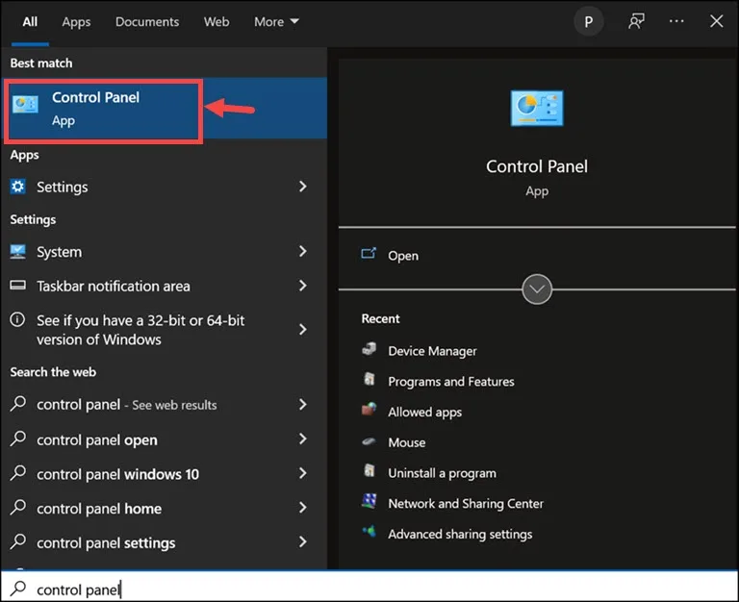Click the Programs and Features icon
739x602 pixels.
tap(369, 380)
